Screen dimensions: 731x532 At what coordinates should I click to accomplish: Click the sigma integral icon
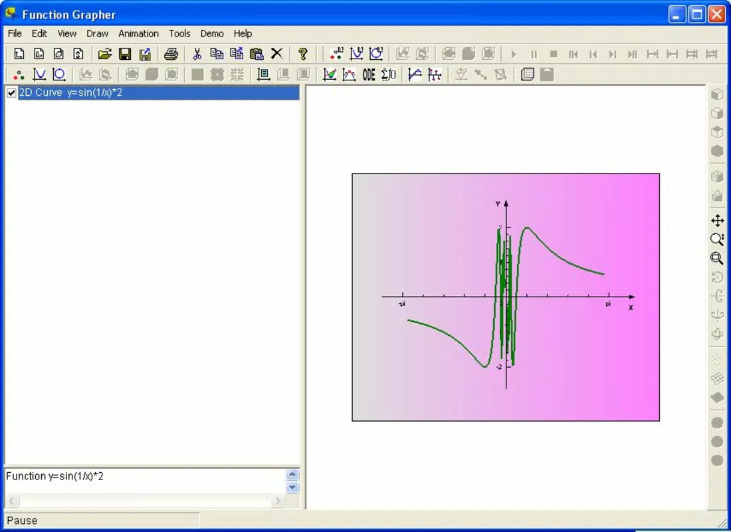click(388, 74)
